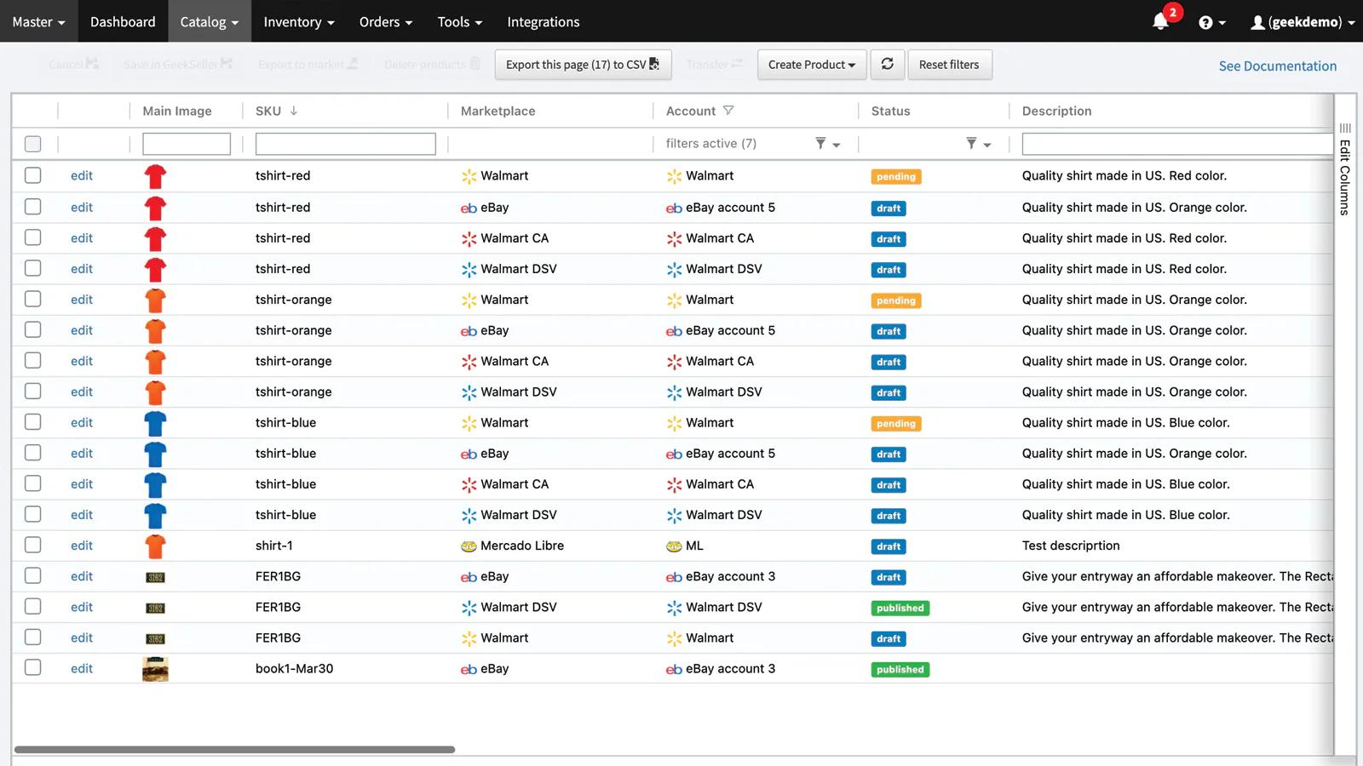Click the eBay marketplace icon in tshirt-blue row
Viewport: 1363px width, 766px height.
469,454
